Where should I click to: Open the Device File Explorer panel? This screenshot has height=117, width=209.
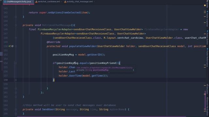coord(207,107)
